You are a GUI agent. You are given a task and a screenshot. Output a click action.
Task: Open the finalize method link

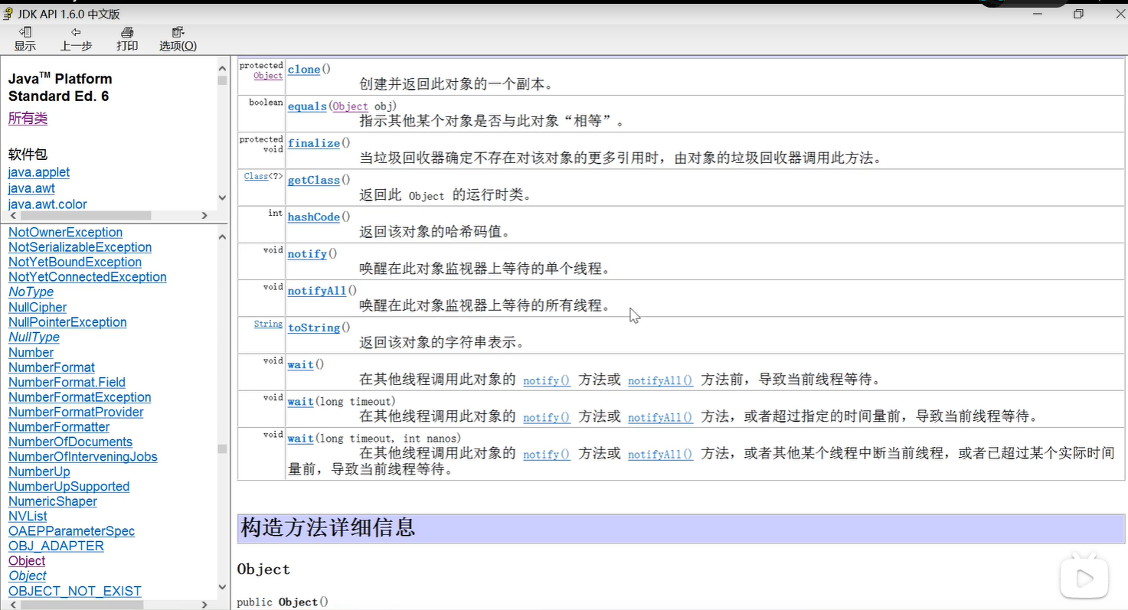pyautogui.click(x=314, y=143)
